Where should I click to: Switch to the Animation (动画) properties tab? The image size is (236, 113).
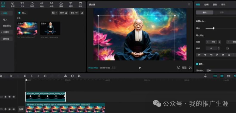click(x=206, y=5)
